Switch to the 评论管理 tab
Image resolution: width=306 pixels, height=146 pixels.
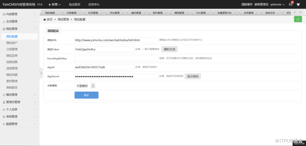[x=114, y=13]
